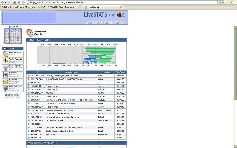Click scrollbar up arrow
Image resolution: width=237 pixels, height=148 pixels.
tap(235, 27)
